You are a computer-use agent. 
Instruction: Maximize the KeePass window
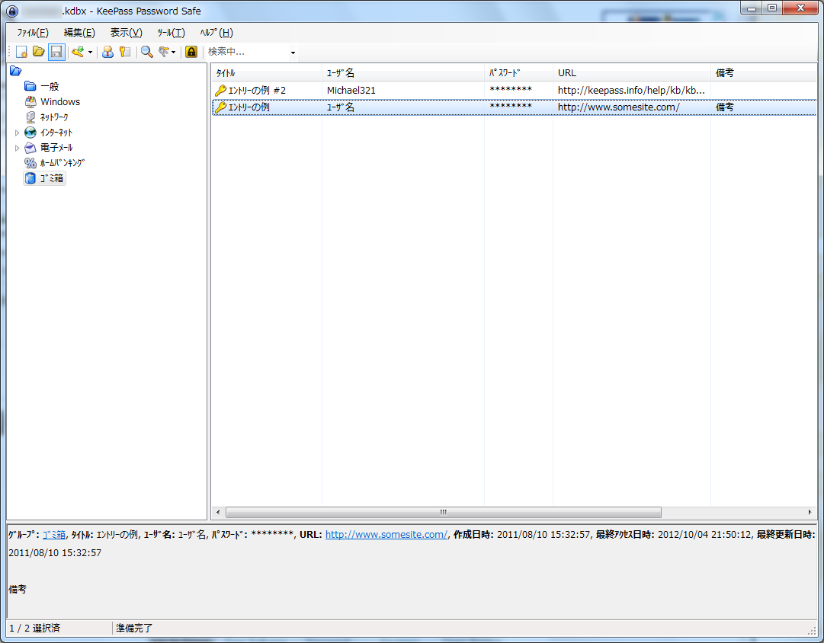[772, 8]
